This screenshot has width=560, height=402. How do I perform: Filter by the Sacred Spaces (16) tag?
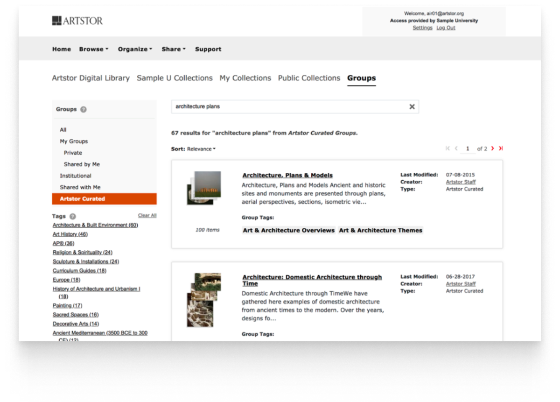pyautogui.click(x=76, y=315)
